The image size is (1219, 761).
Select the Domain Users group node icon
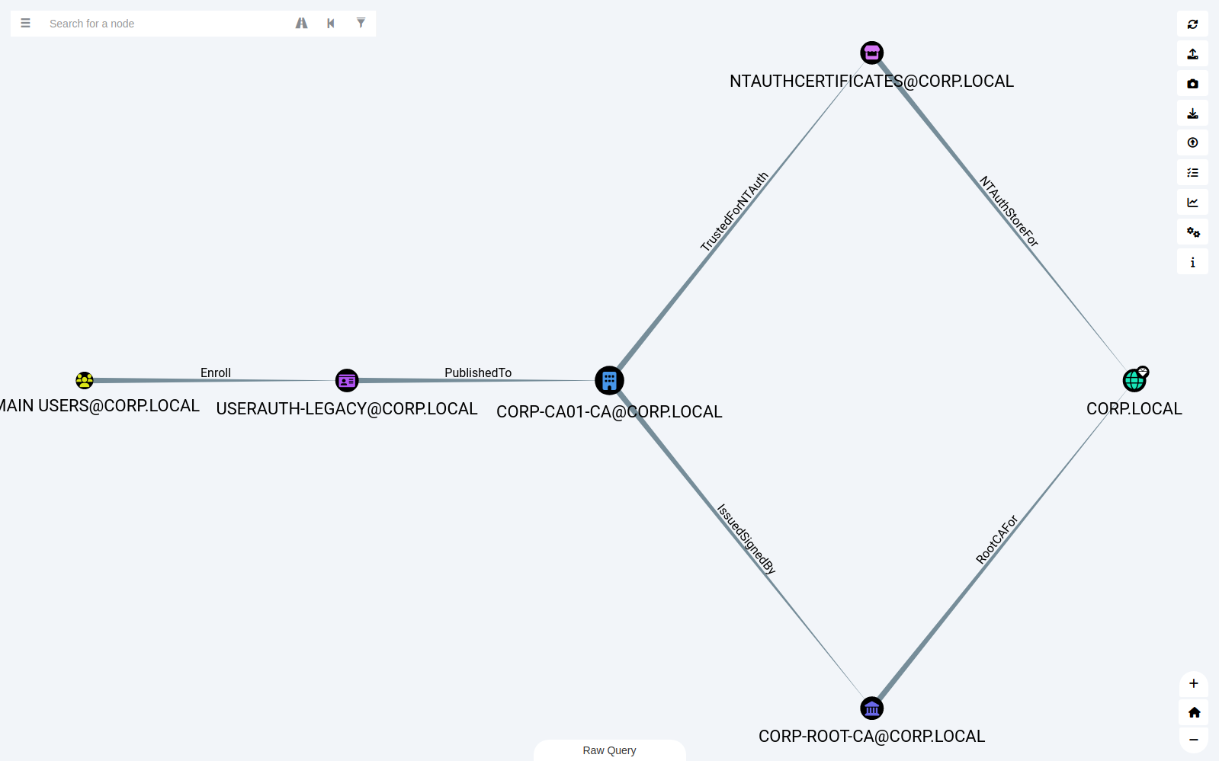point(85,380)
